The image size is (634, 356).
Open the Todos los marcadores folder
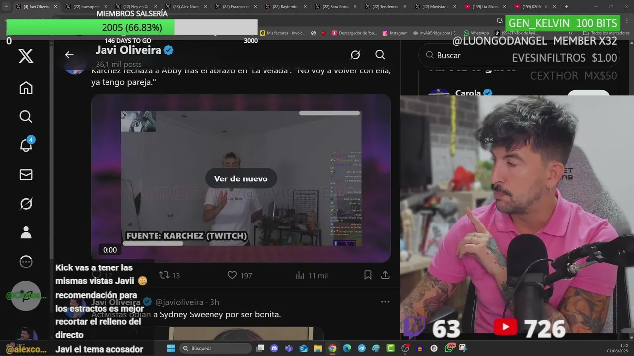606,33
